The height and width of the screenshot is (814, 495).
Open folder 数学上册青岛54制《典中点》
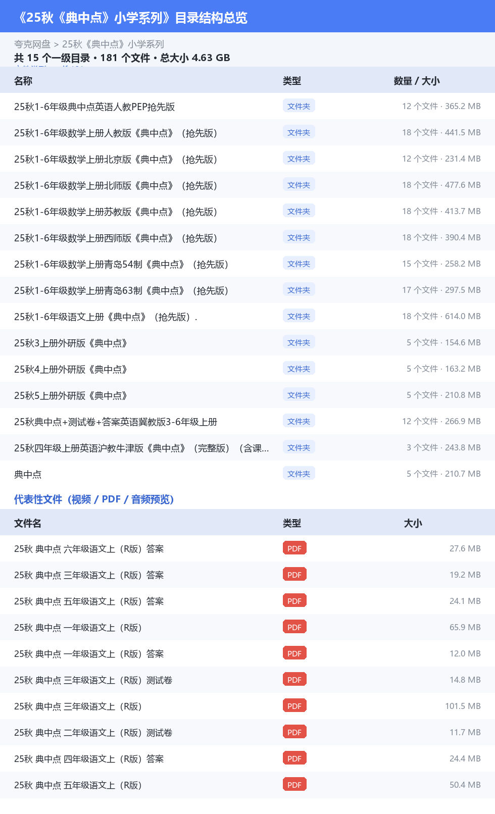(121, 264)
